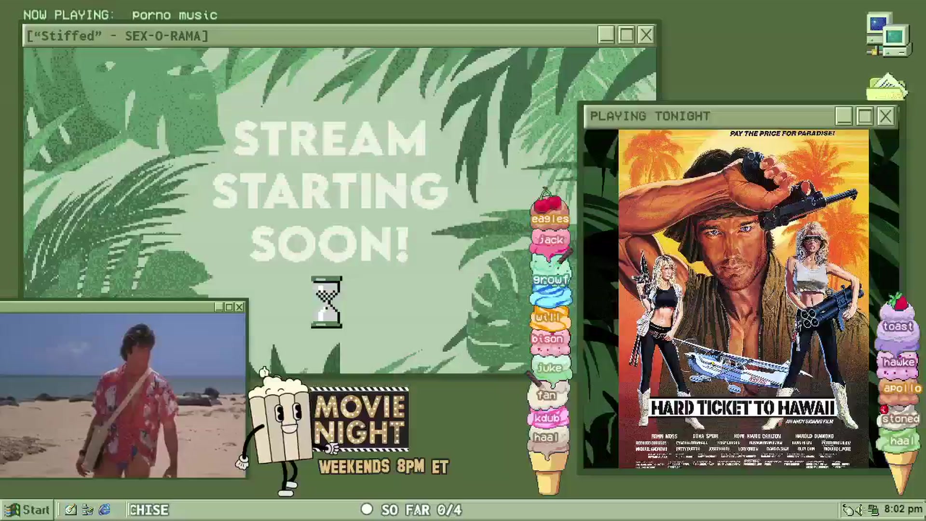
Task: Click the hourglass loading icon
Action: [327, 302]
